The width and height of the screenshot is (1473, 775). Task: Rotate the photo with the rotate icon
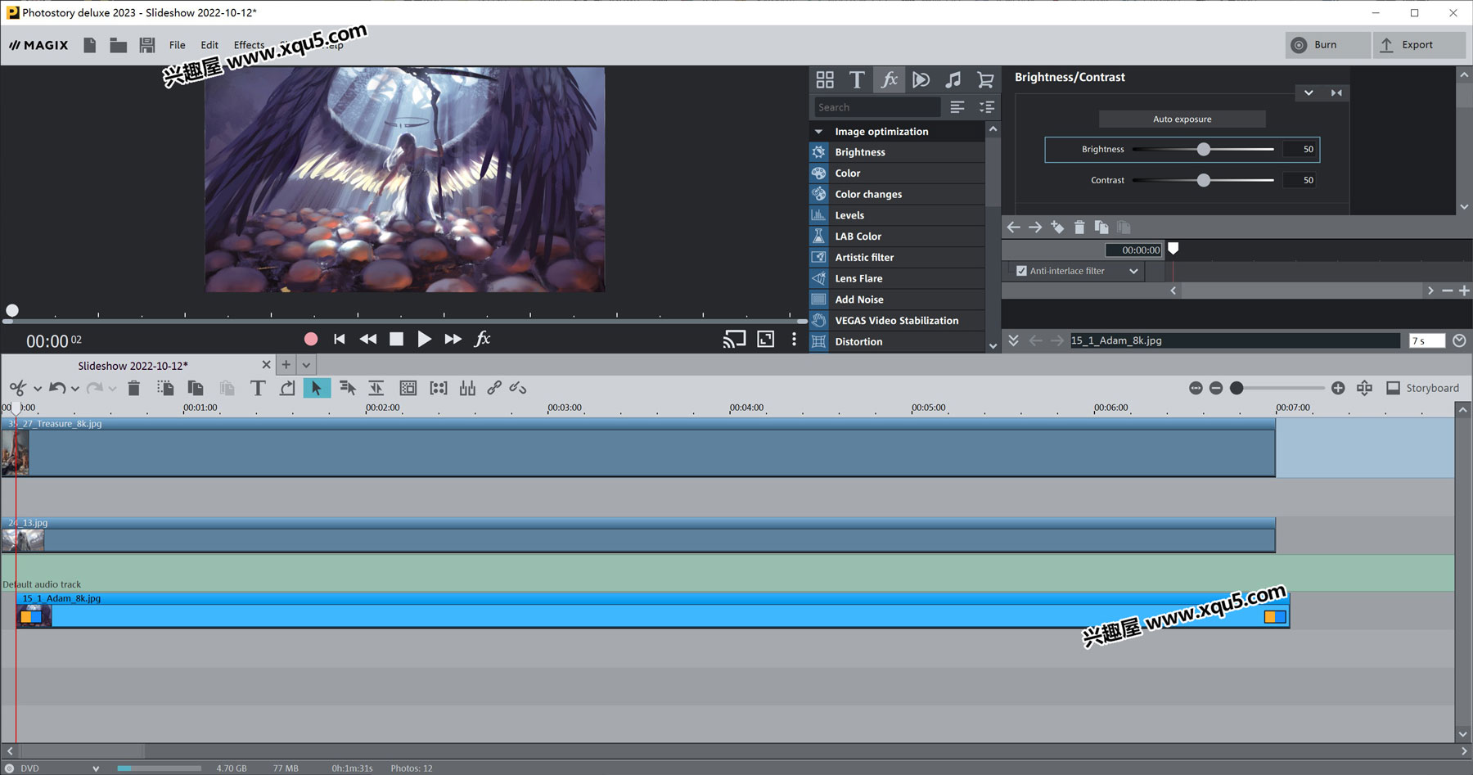point(287,388)
